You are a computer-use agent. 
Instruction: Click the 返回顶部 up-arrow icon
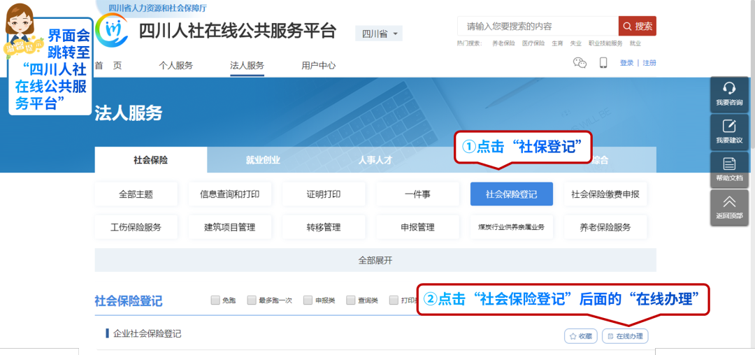(x=729, y=201)
